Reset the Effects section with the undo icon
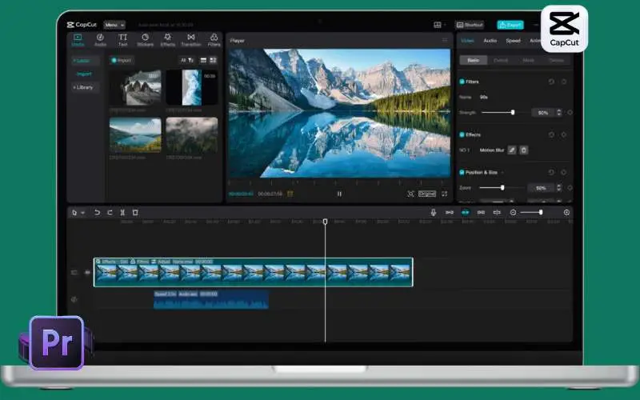Screen dimensions: 640x400 pyautogui.click(x=551, y=134)
